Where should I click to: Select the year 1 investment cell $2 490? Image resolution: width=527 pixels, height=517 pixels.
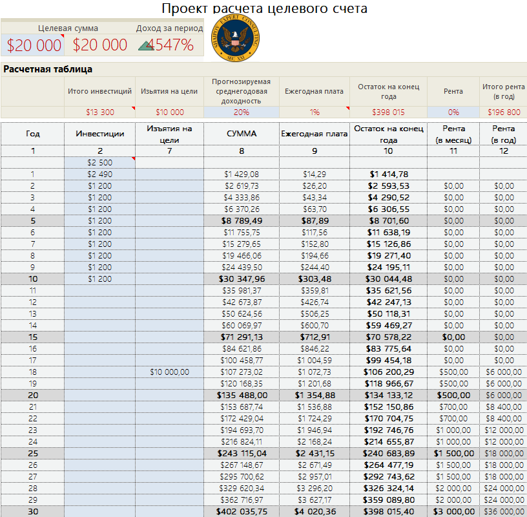click(100, 174)
